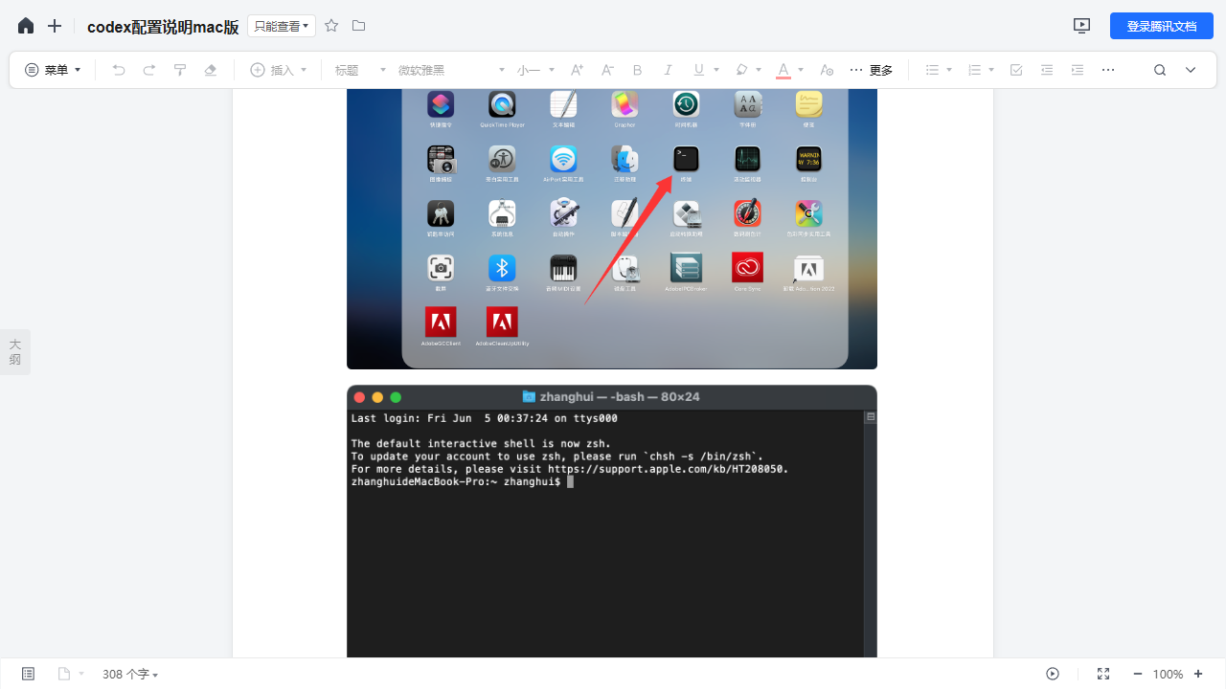This screenshot has width=1226, height=689.
Task: Zoom in with the plus button
Action: (x=1198, y=674)
